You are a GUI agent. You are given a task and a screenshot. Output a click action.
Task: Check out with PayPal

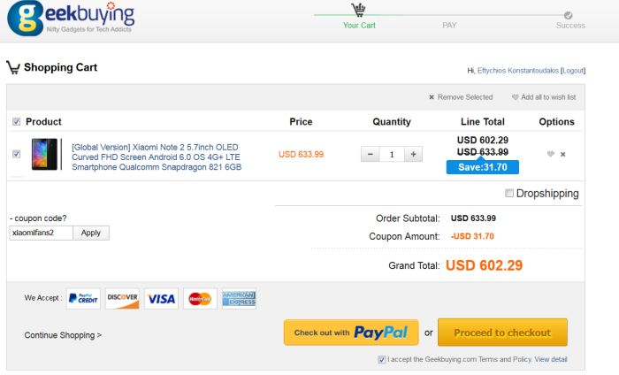click(350, 333)
